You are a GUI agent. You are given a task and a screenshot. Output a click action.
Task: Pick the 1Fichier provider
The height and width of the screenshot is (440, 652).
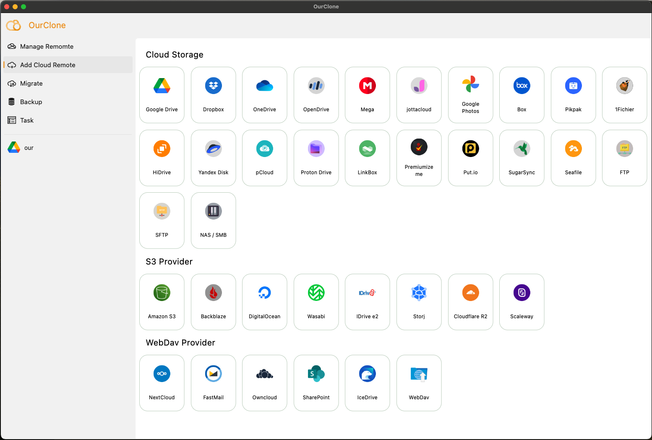click(625, 95)
